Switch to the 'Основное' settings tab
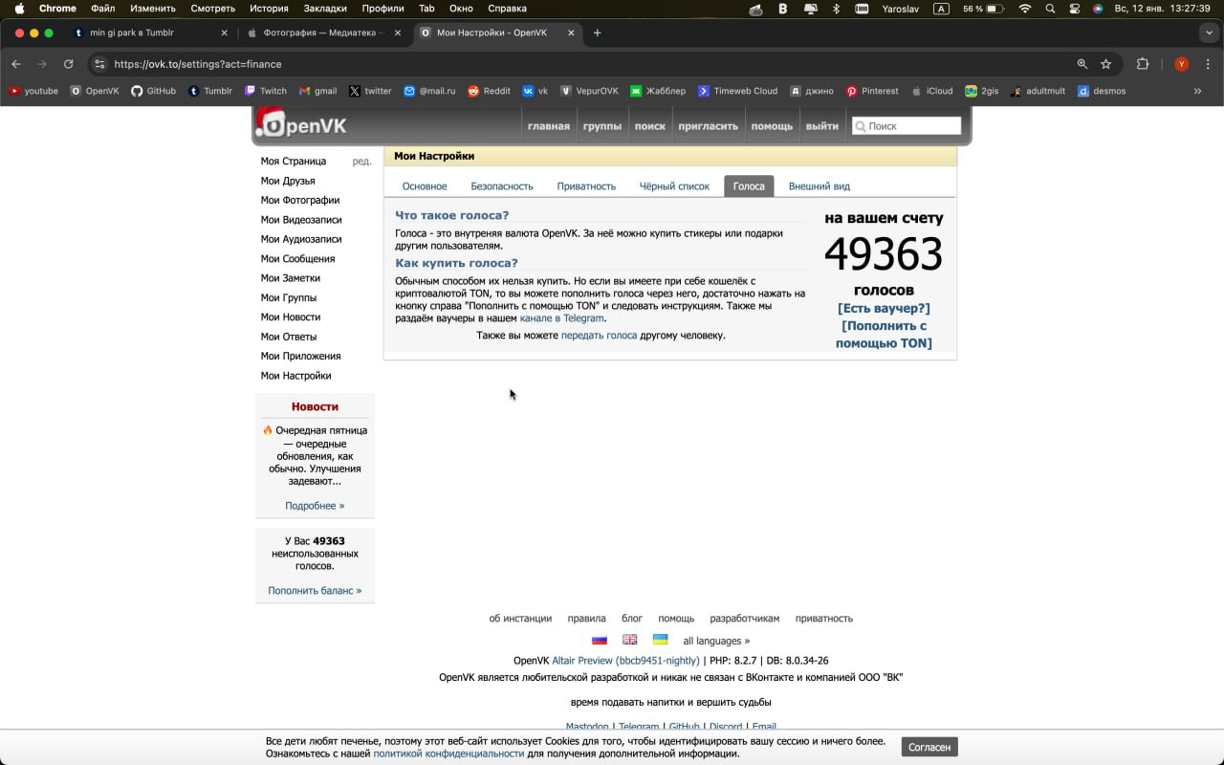This screenshot has height=765, width=1224. [425, 186]
